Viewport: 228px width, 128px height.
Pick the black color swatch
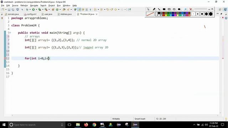pyautogui.click(x=159, y=13)
